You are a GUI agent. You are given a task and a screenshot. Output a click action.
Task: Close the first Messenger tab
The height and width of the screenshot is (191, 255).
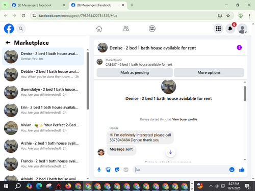click(x=64, y=5)
